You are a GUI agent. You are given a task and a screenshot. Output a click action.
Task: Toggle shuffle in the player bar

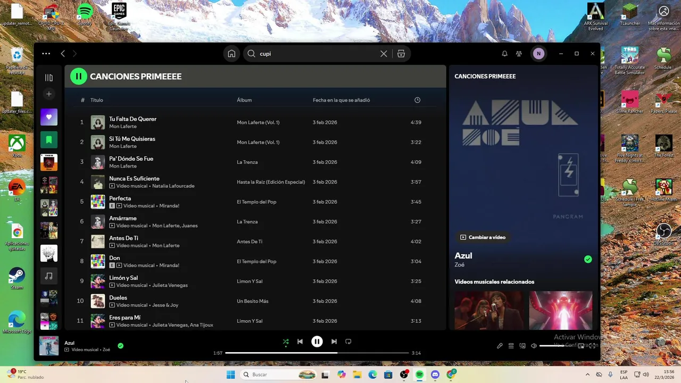[x=286, y=342]
